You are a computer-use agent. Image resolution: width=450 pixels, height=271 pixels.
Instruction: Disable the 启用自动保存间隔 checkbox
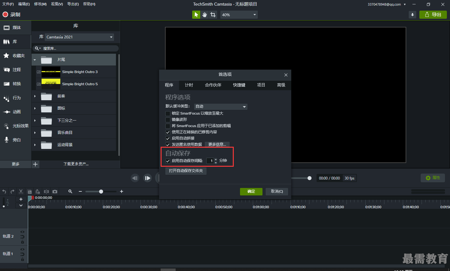(x=168, y=161)
